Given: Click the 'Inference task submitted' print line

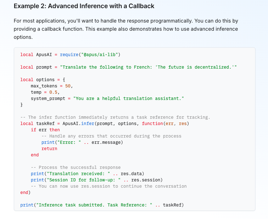Looking at the screenshot, I should tap(102, 205).
